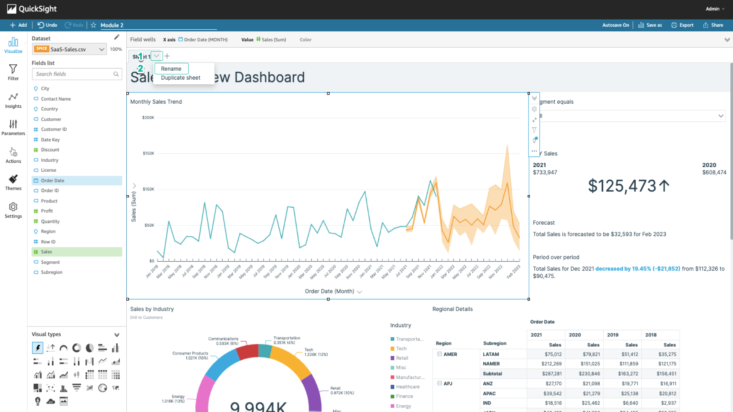Choose Duplicate sheet menu option
Image resolution: width=733 pixels, height=412 pixels.
[181, 78]
